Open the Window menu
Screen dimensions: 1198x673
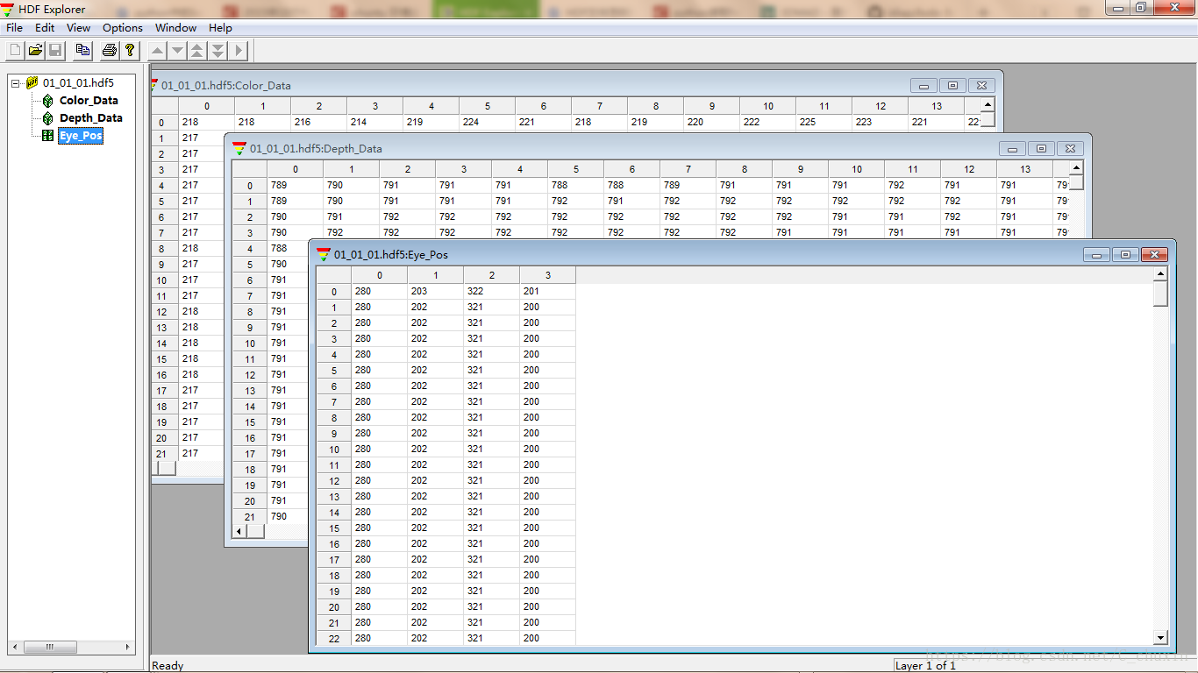pos(177,28)
